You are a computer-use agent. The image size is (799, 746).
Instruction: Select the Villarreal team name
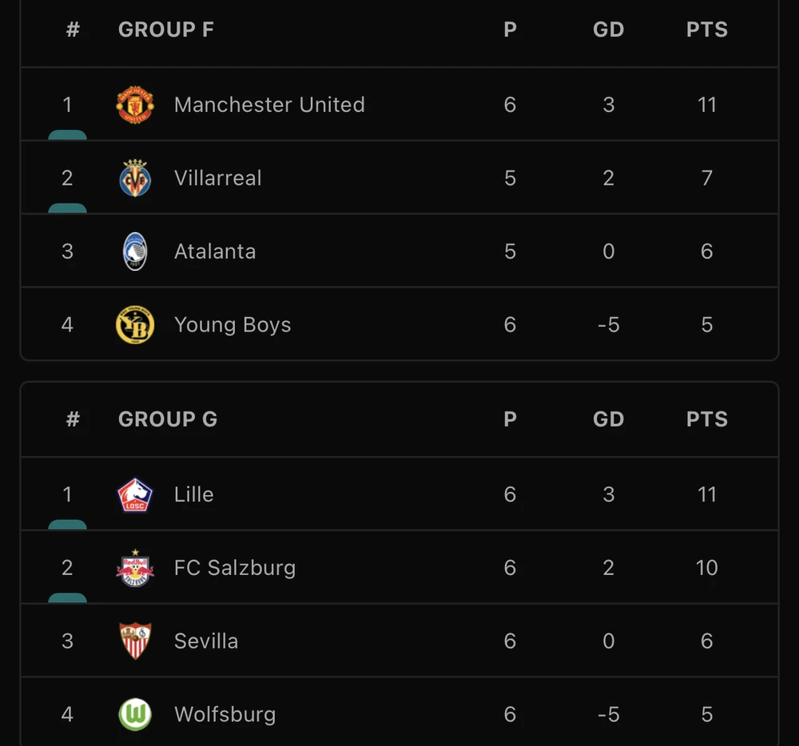click(x=217, y=178)
